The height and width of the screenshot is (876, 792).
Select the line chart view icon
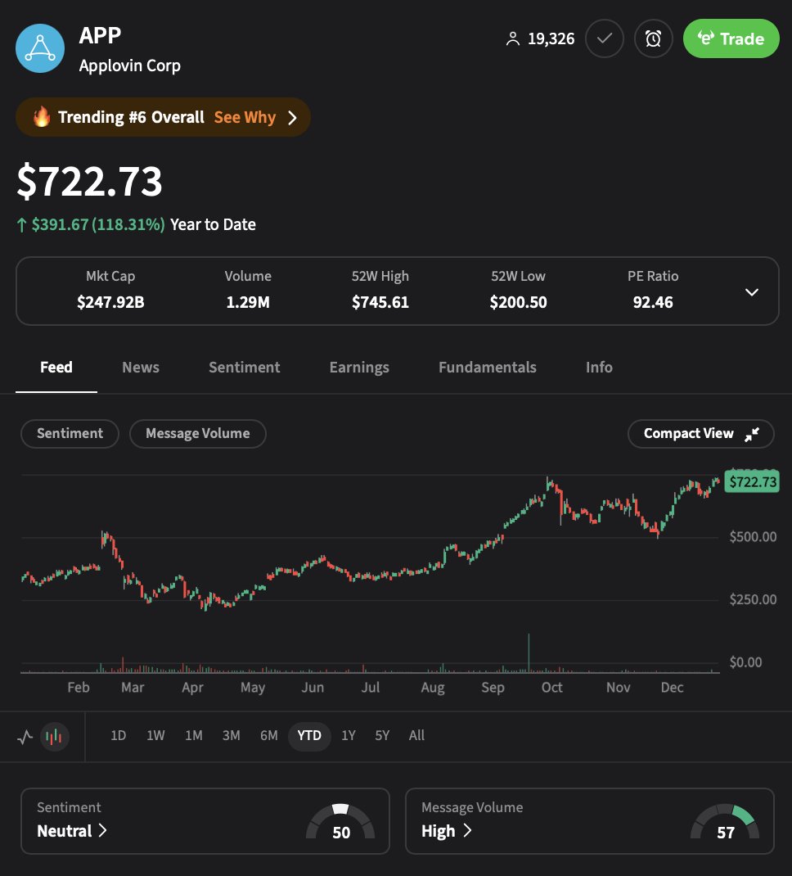coord(25,735)
